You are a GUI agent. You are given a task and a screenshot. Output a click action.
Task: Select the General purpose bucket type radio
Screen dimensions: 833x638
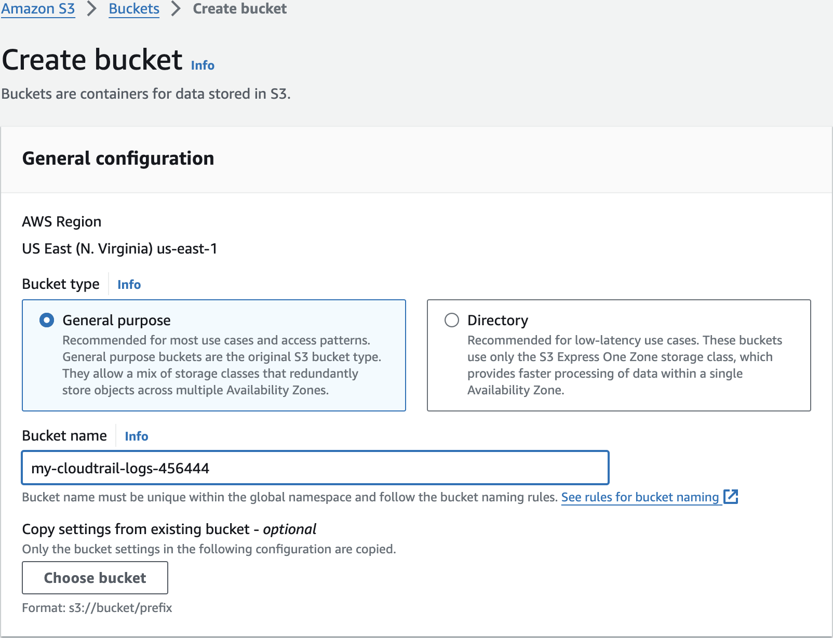[47, 320]
